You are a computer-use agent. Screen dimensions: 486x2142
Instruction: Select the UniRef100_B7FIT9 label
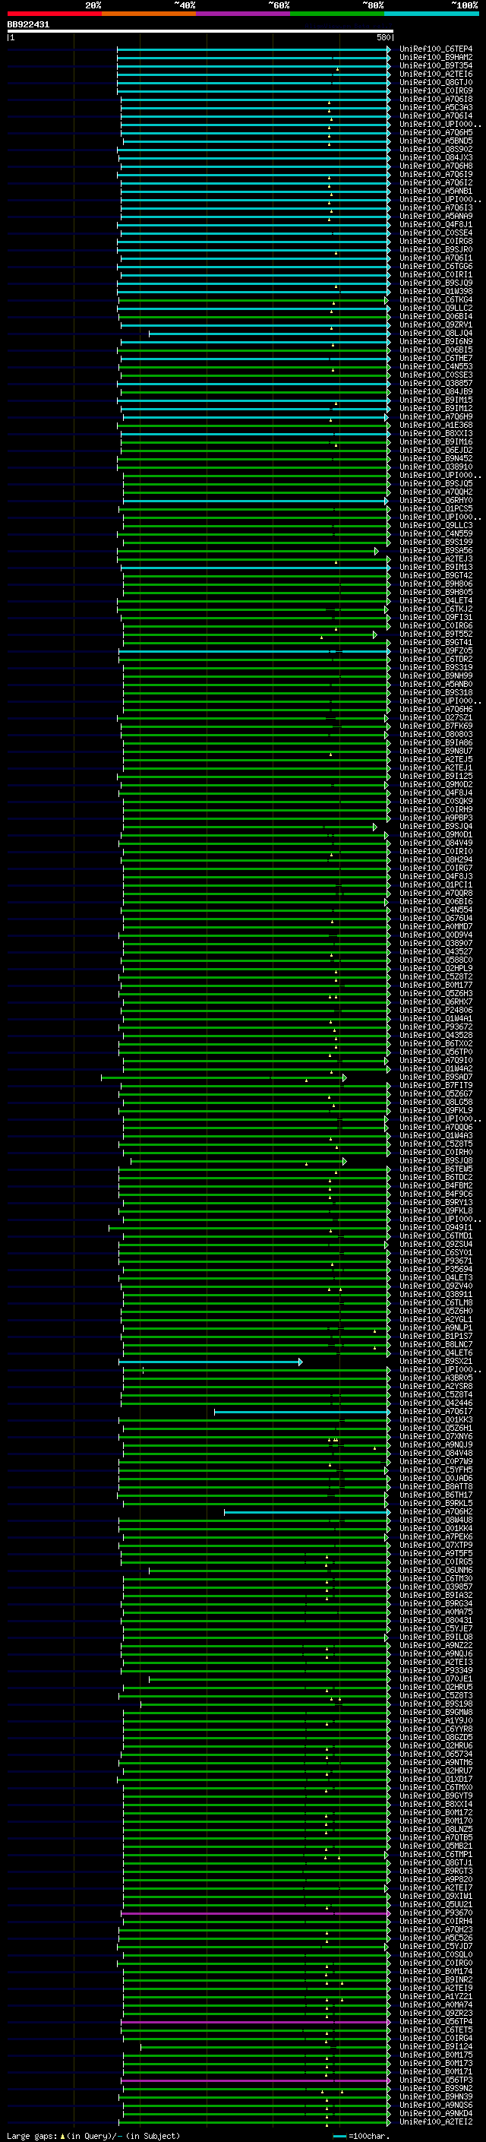click(436, 1086)
